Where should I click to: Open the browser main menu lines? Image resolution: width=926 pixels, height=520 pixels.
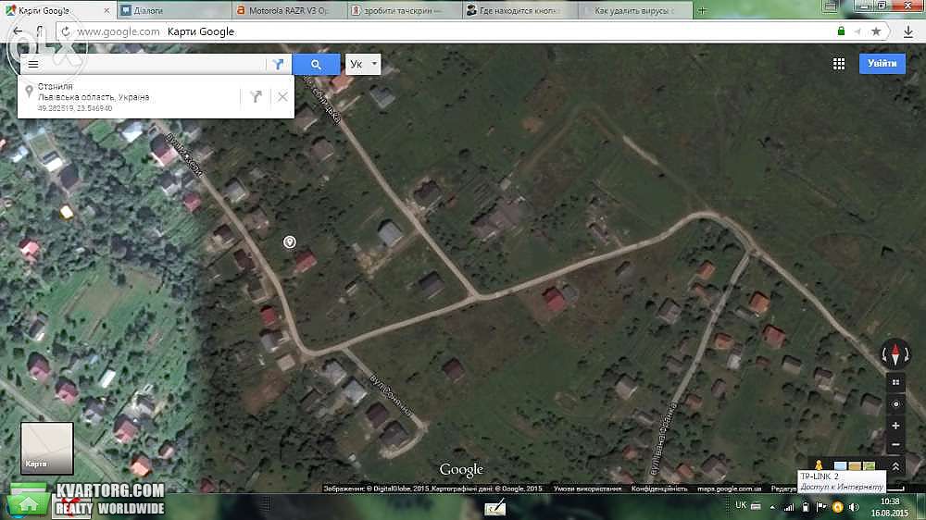830,6
